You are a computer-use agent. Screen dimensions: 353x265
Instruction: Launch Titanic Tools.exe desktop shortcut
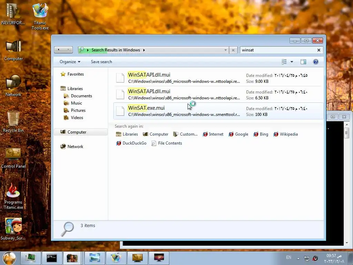40,16
